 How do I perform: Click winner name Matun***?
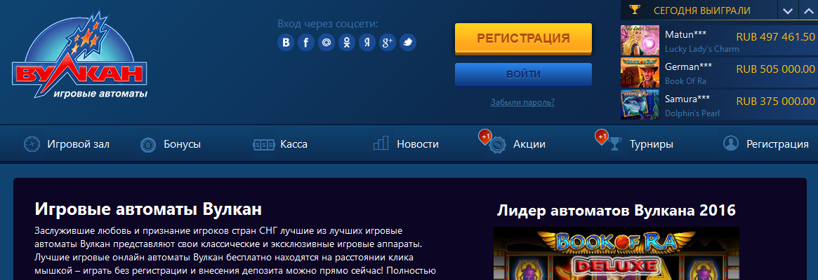685,35
